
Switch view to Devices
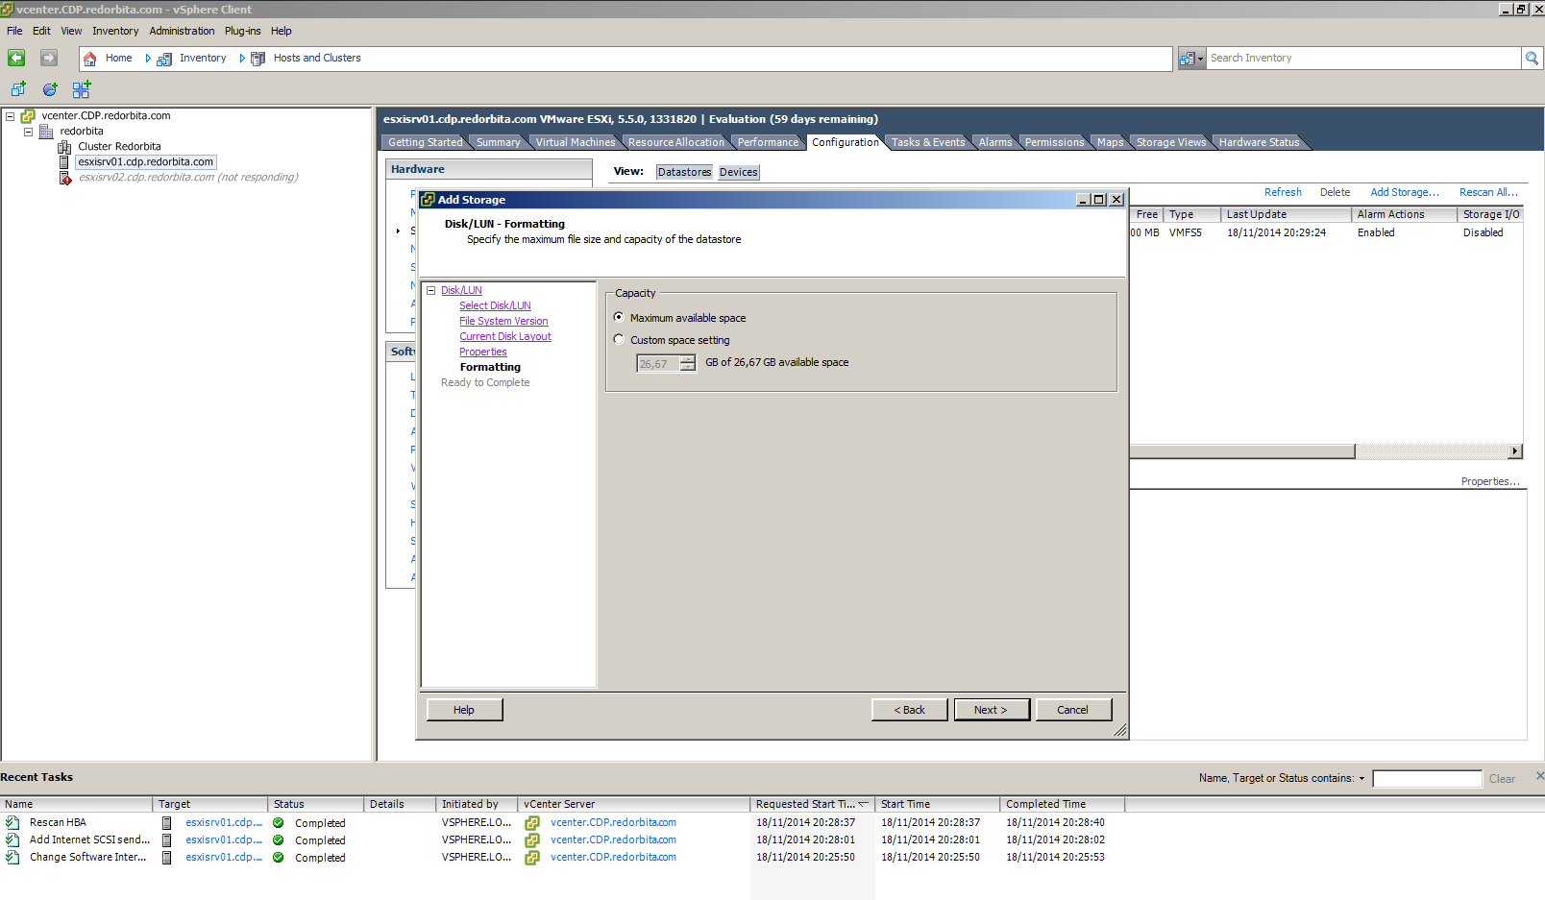click(738, 172)
